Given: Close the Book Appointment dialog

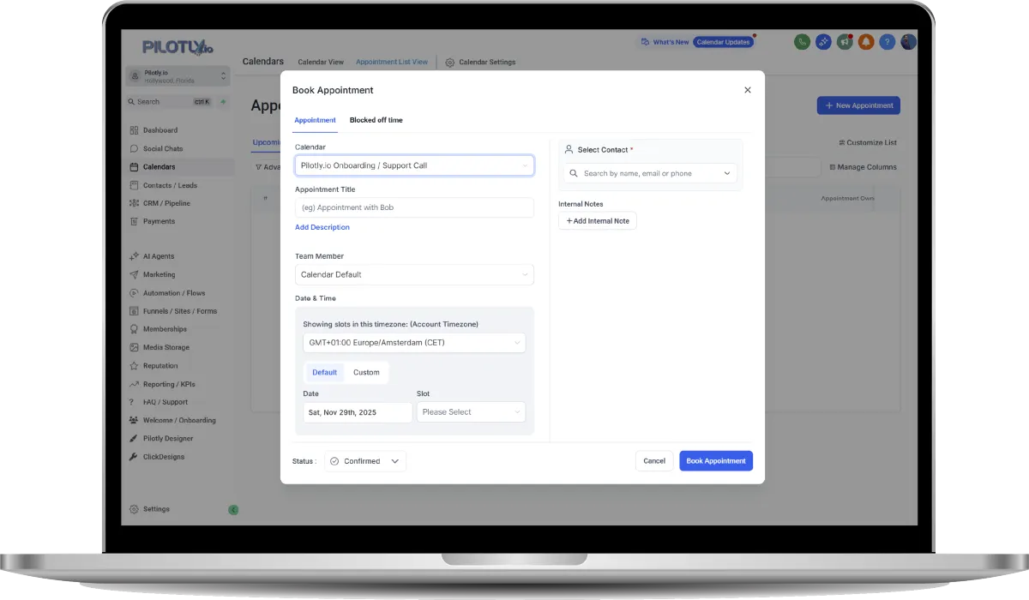Looking at the screenshot, I should click(x=748, y=90).
